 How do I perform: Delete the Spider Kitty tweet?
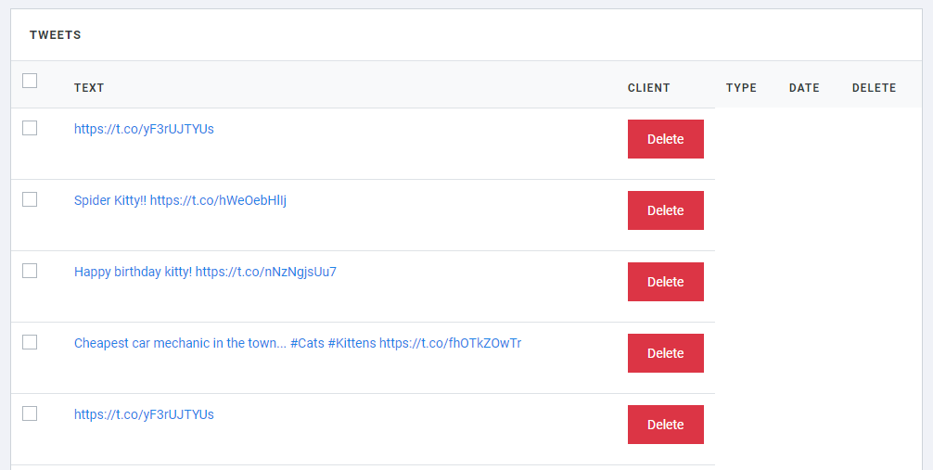tap(665, 210)
